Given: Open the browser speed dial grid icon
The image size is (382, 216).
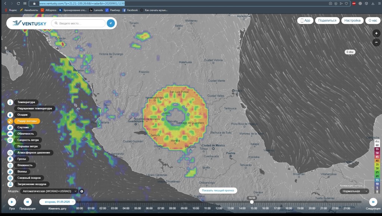Looking at the screenshot, I should click(x=25, y=3).
